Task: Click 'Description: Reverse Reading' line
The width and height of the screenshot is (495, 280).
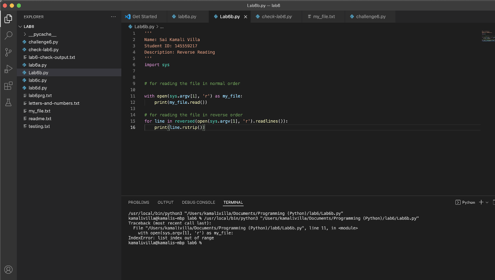Action: point(180,52)
